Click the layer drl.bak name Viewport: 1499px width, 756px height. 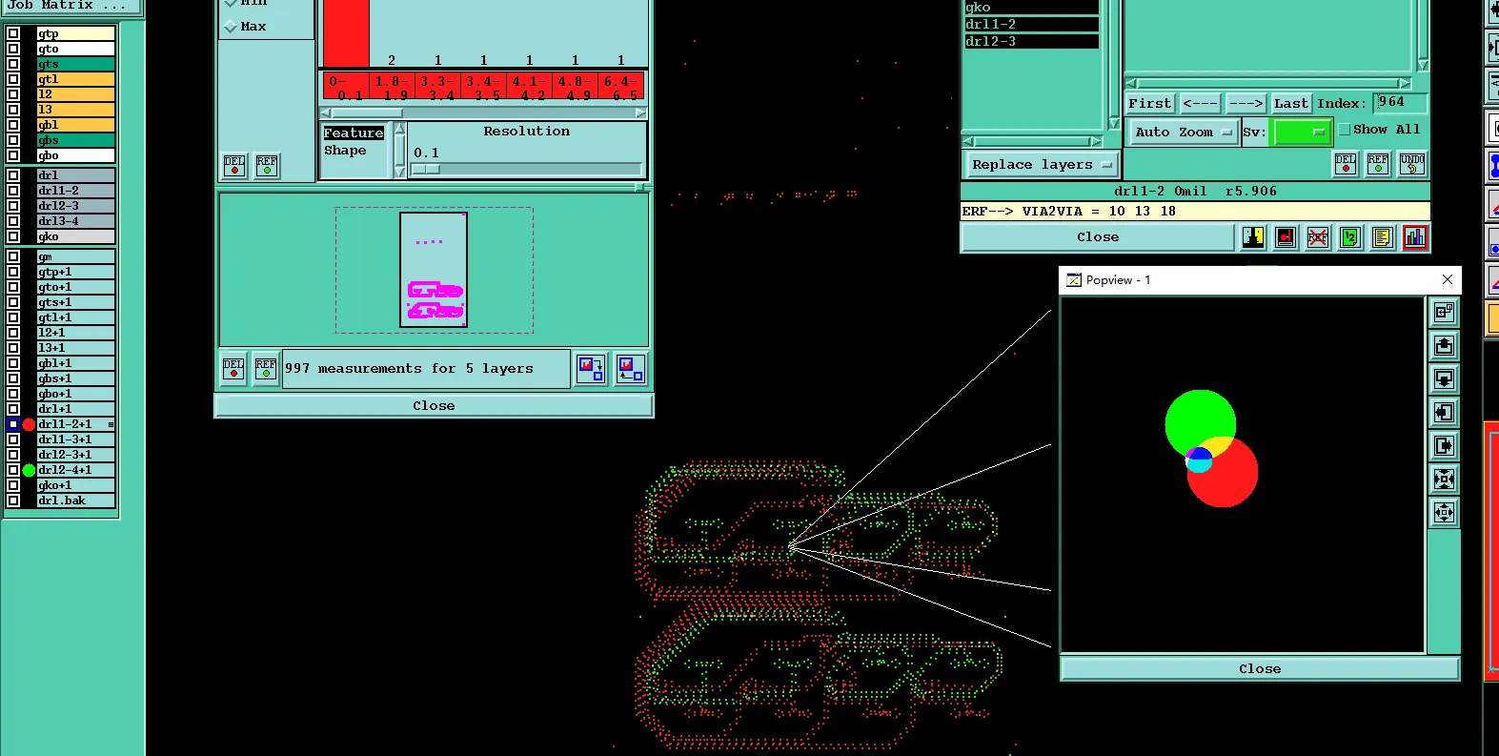[75, 501]
